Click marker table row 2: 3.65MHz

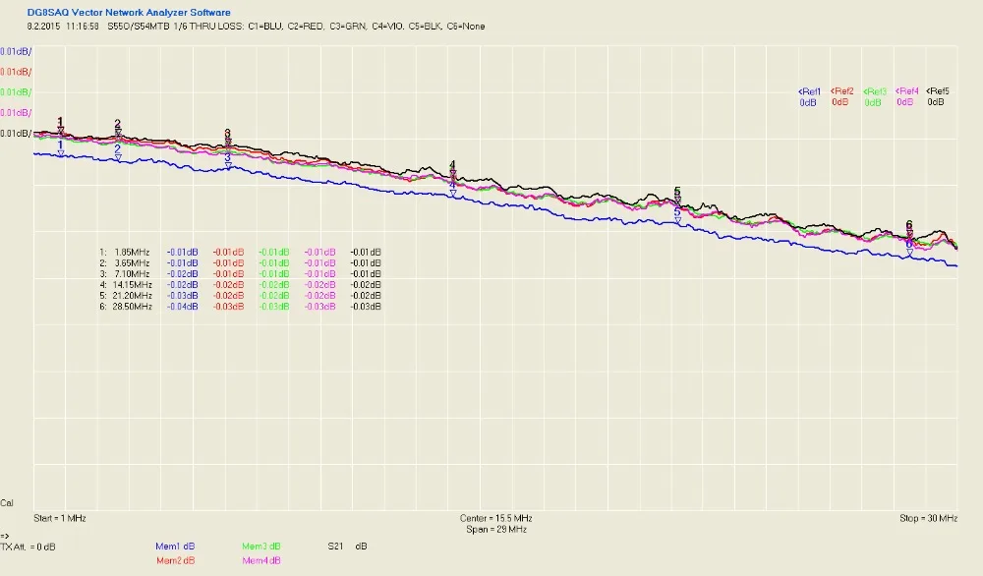tap(240, 263)
